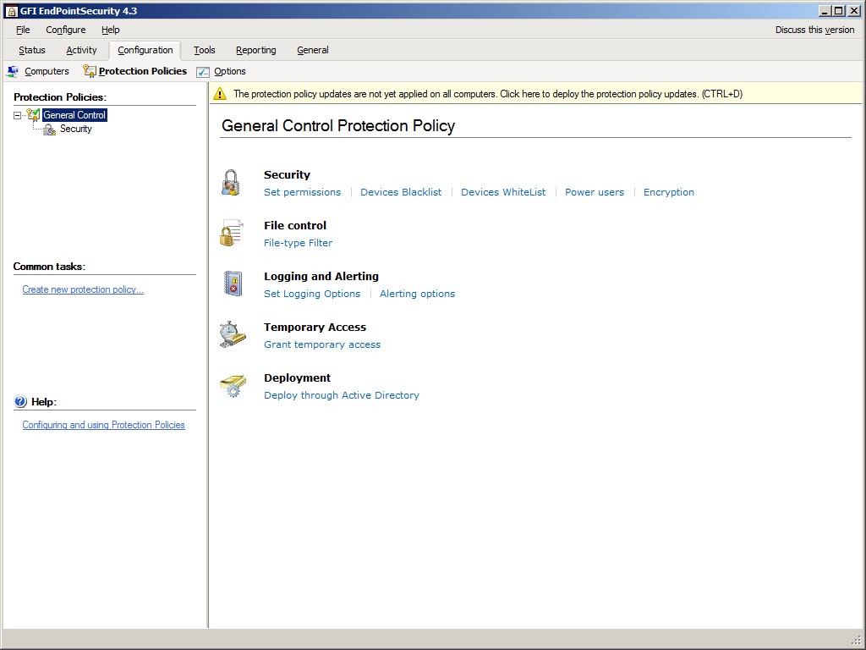Image resolution: width=866 pixels, height=650 pixels.
Task: Click the File-type Filter link
Action: (x=299, y=243)
